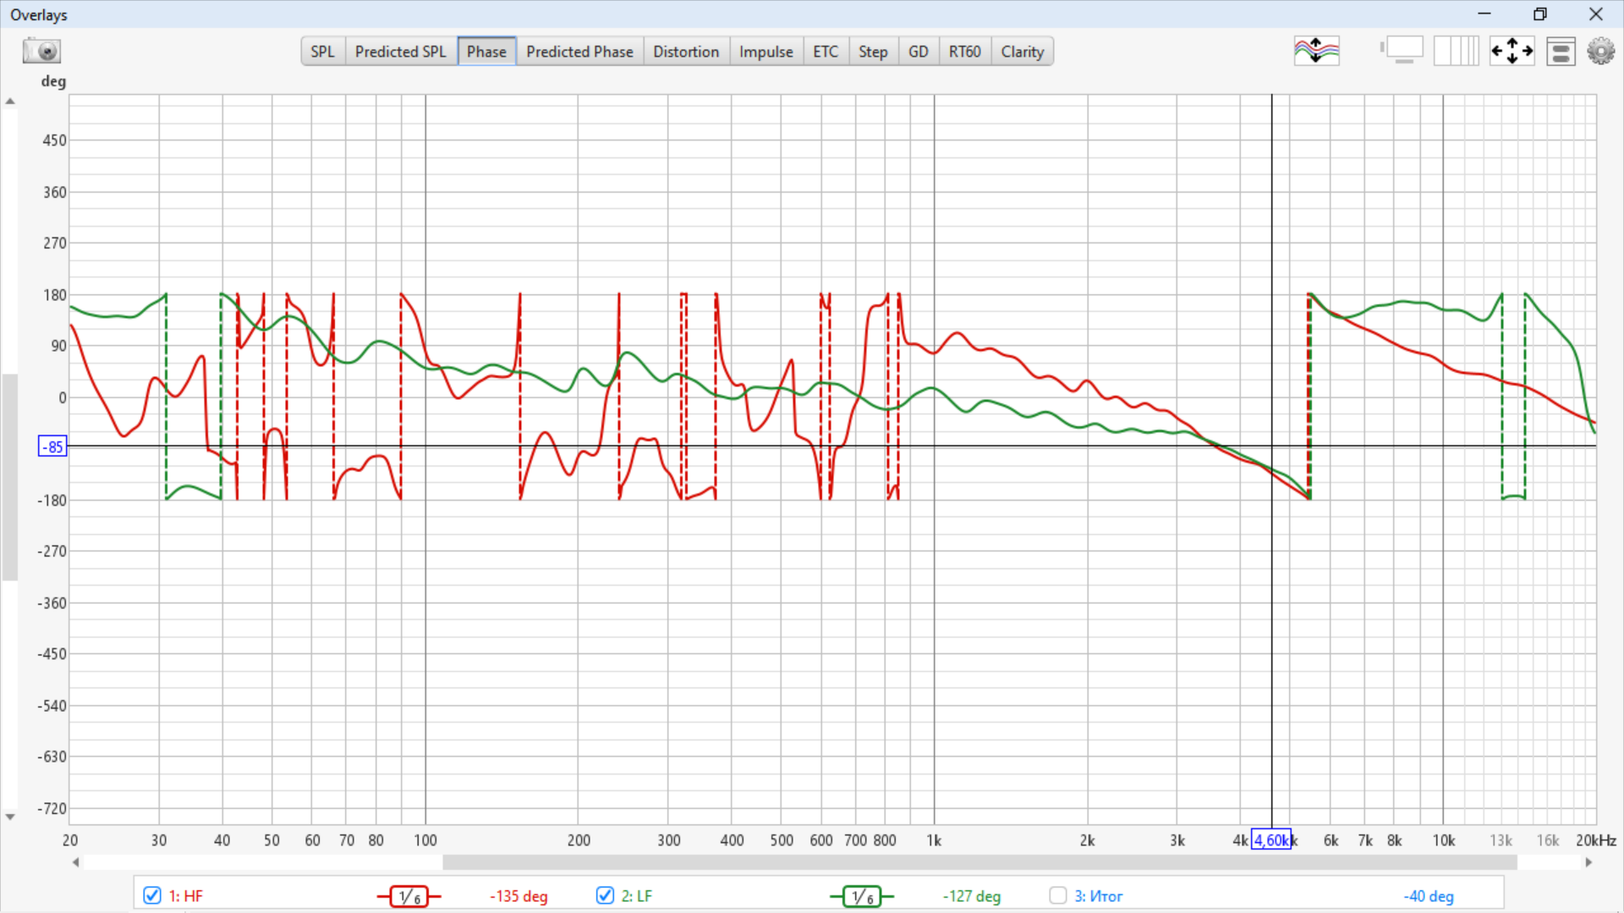Click vertical axis scroll down arrow

coord(10,817)
